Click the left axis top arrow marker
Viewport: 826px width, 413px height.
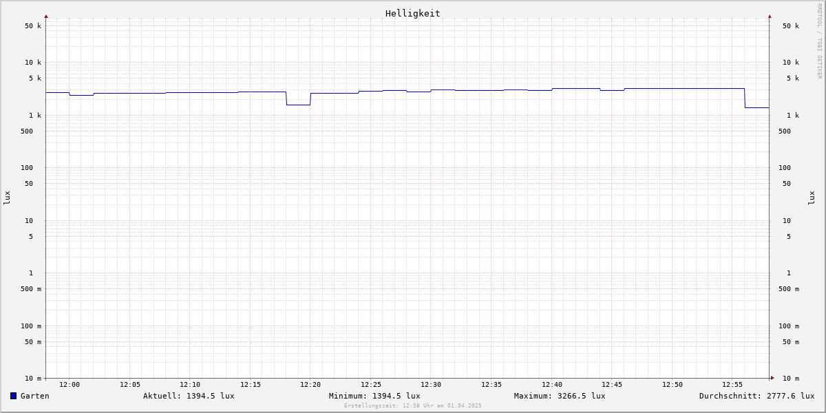[x=46, y=16]
